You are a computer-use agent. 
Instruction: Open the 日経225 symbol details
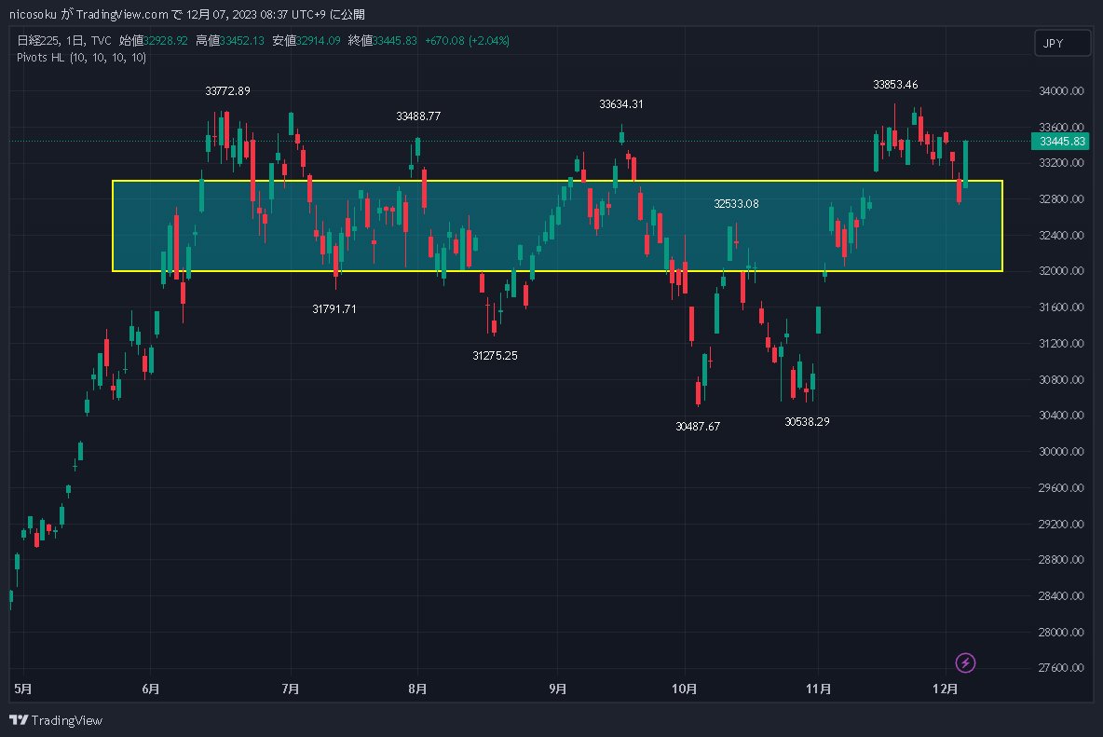coord(39,41)
